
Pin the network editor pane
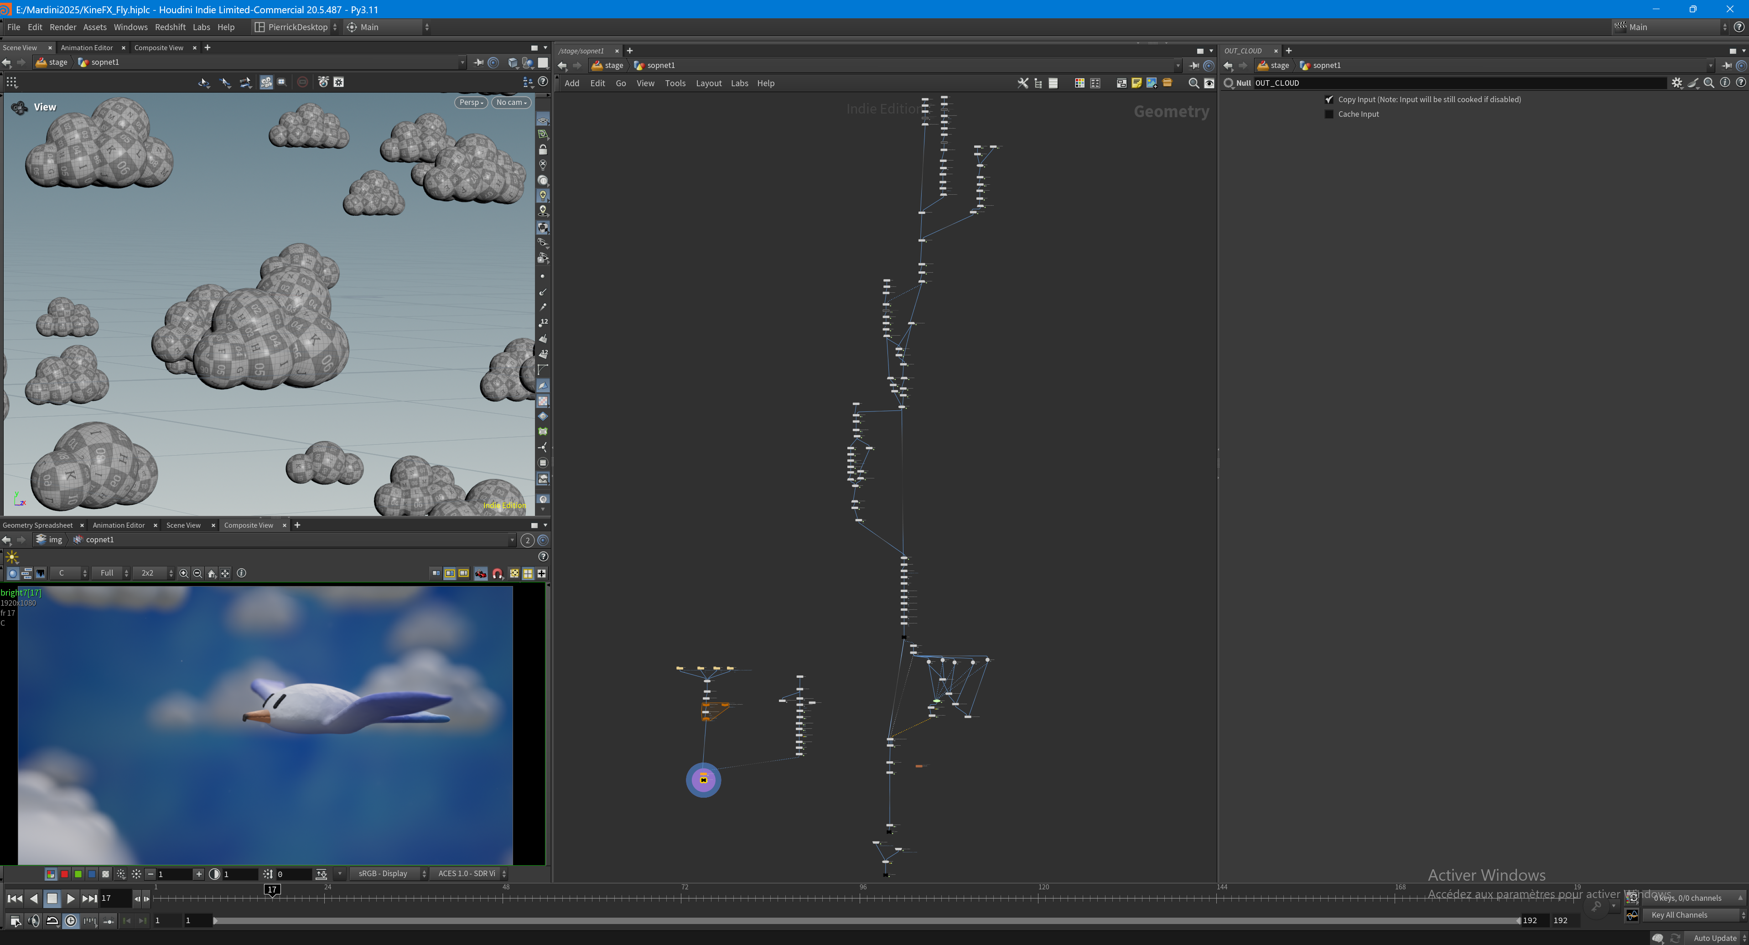1194,65
